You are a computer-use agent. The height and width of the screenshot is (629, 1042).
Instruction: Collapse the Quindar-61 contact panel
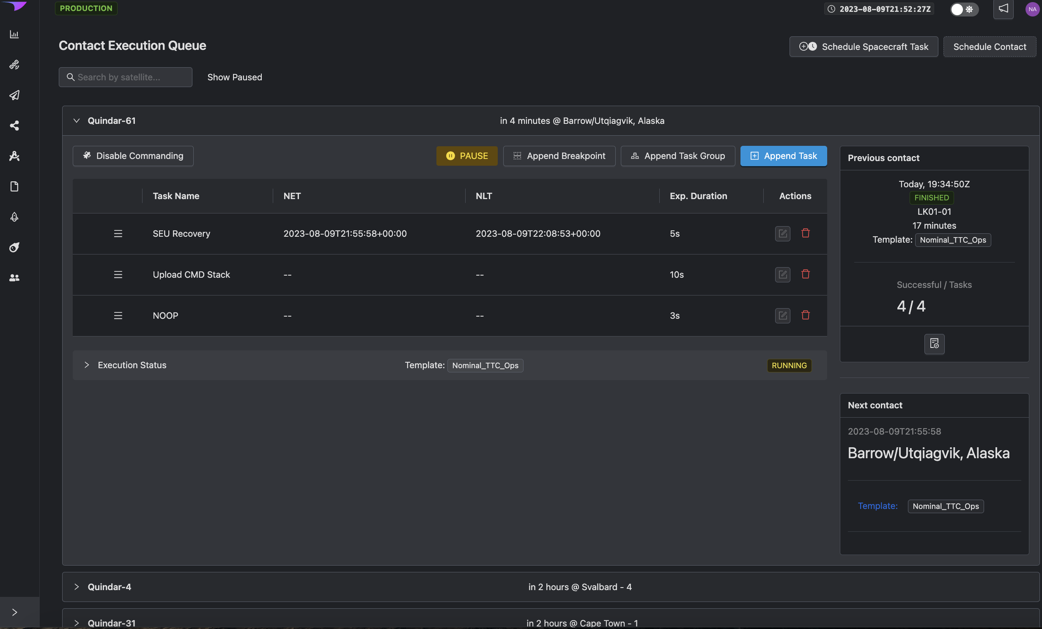point(77,121)
